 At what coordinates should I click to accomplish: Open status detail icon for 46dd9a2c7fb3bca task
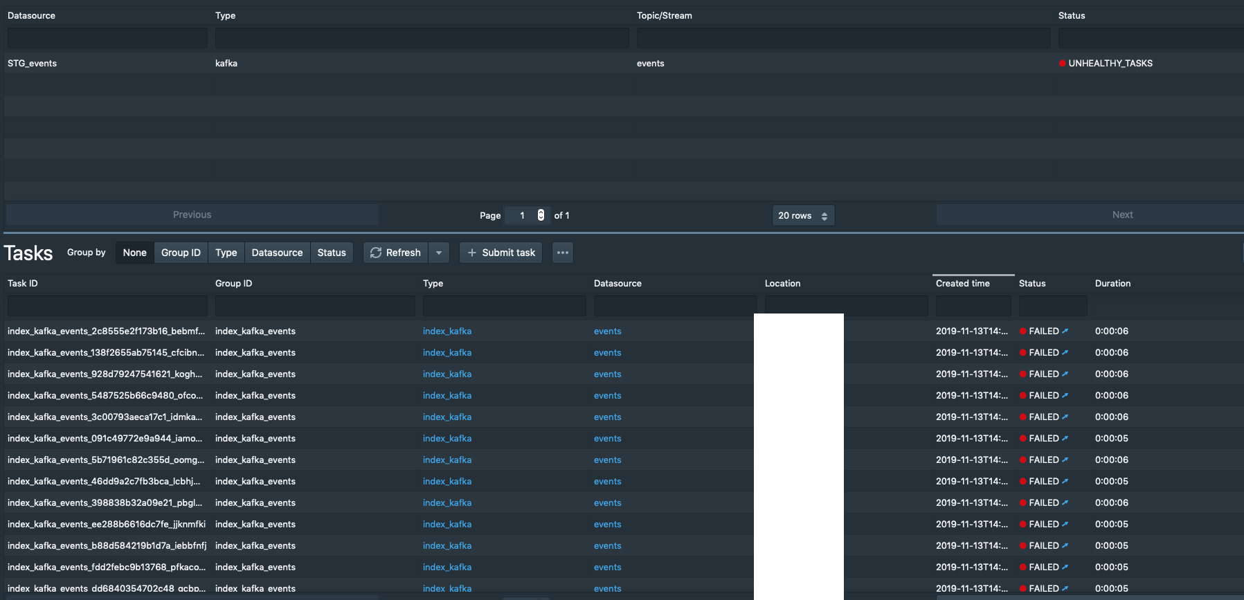pyautogui.click(x=1065, y=481)
